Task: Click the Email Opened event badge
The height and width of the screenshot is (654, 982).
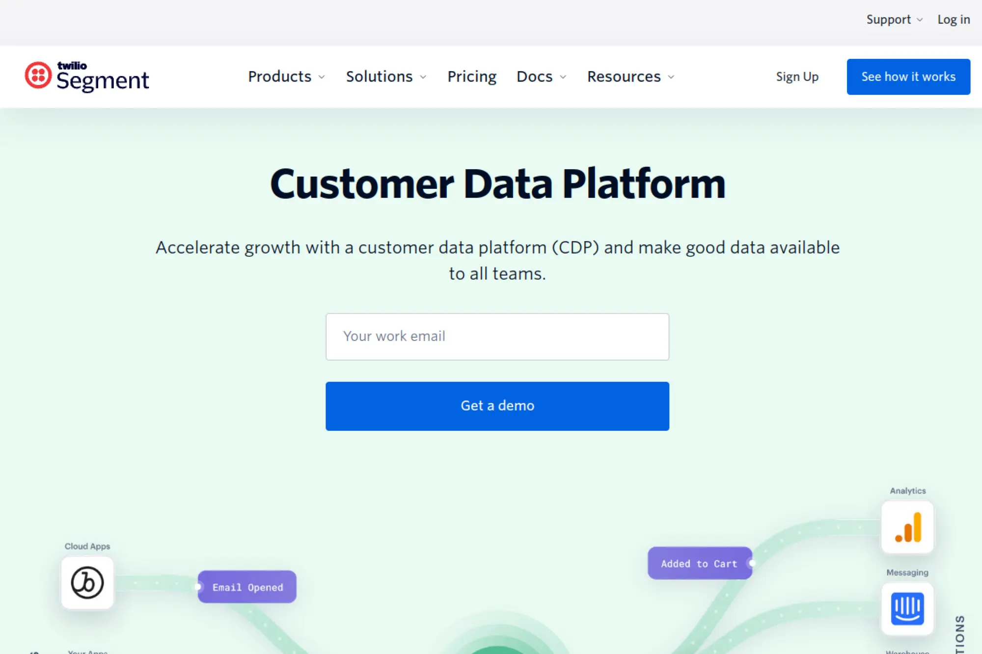Action: (247, 587)
